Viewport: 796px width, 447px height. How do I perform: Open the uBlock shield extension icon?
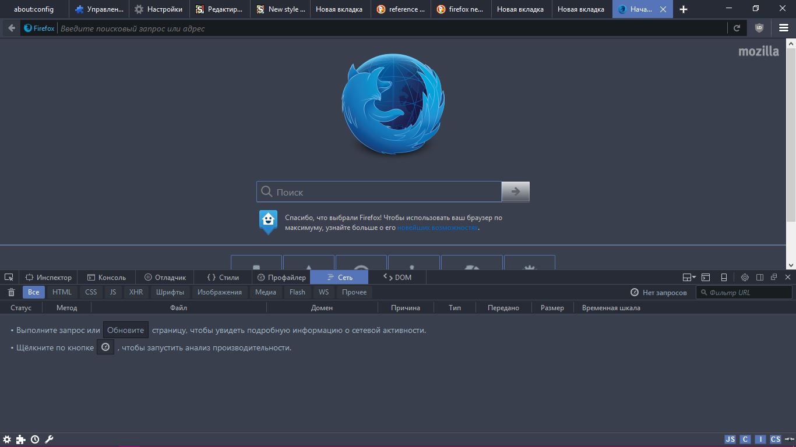759,28
